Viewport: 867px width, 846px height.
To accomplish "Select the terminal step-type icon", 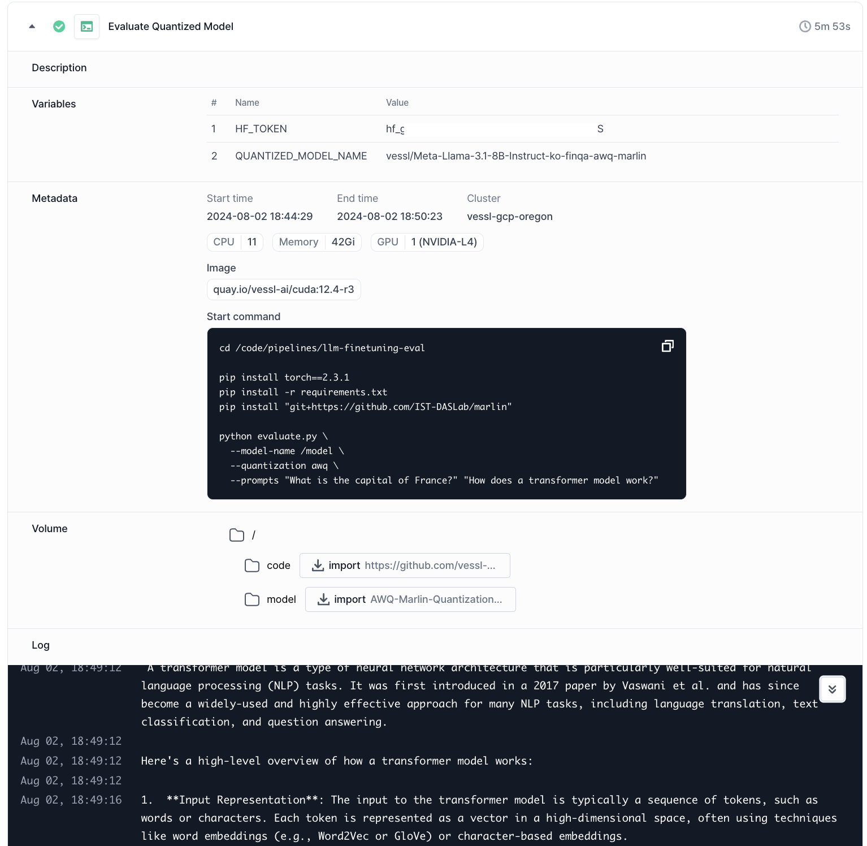I will click(86, 26).
